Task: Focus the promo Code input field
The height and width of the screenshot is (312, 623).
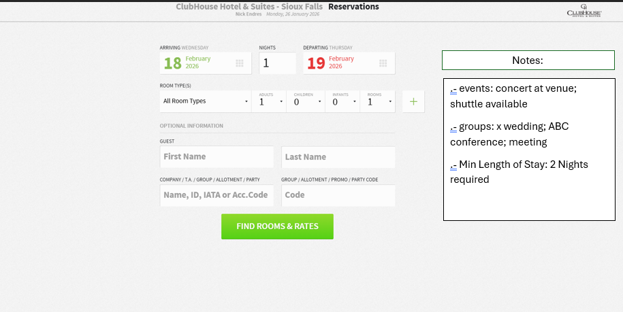Action: [338, 195]
